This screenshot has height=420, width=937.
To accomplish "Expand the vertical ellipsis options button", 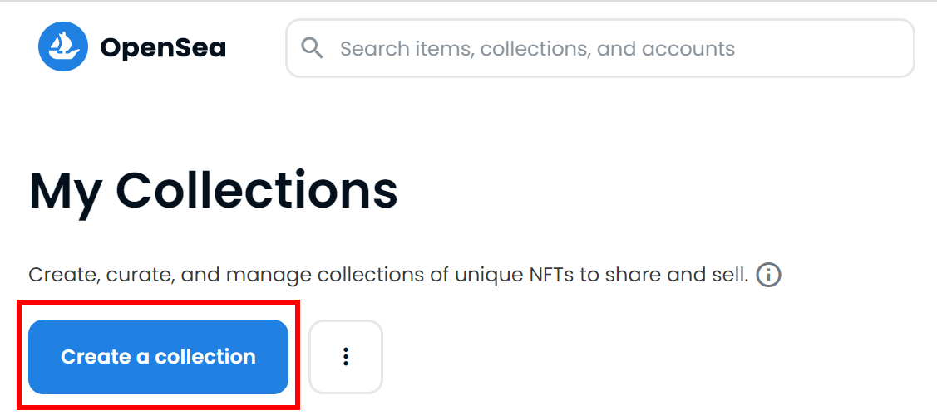I will pos(345,357).
